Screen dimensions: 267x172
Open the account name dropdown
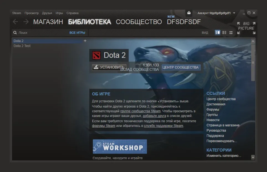tap(216, 13)
